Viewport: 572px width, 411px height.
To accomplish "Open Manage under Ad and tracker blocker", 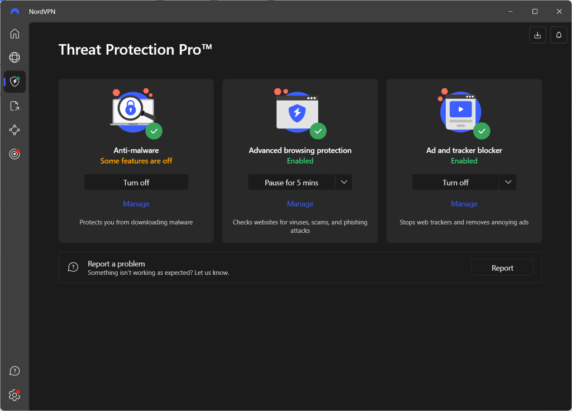I will pyautogui.click(x=464, y=204).
